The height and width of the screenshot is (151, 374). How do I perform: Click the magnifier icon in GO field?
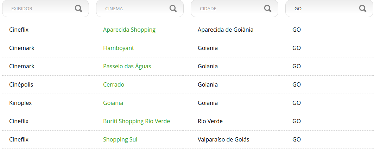click(363, 8)
